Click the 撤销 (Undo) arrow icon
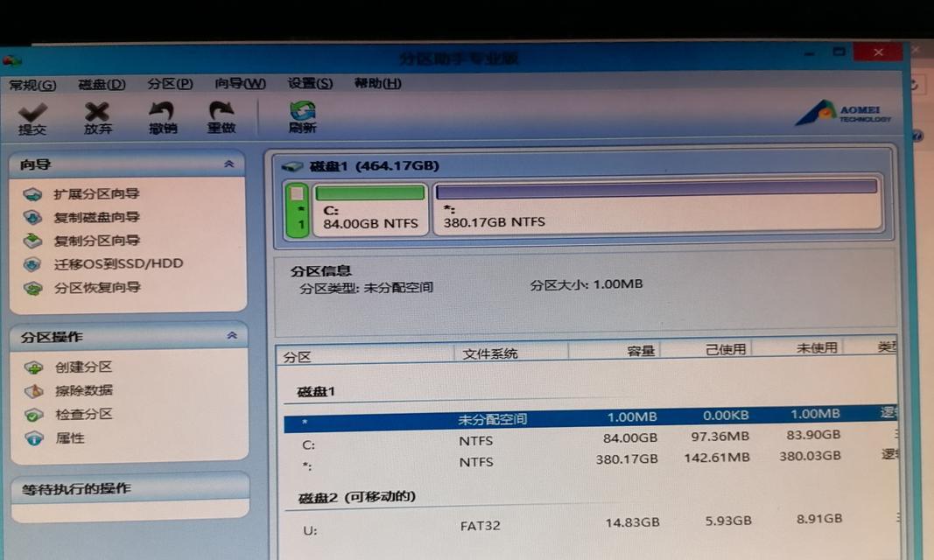934x560 pixels. 161,110
